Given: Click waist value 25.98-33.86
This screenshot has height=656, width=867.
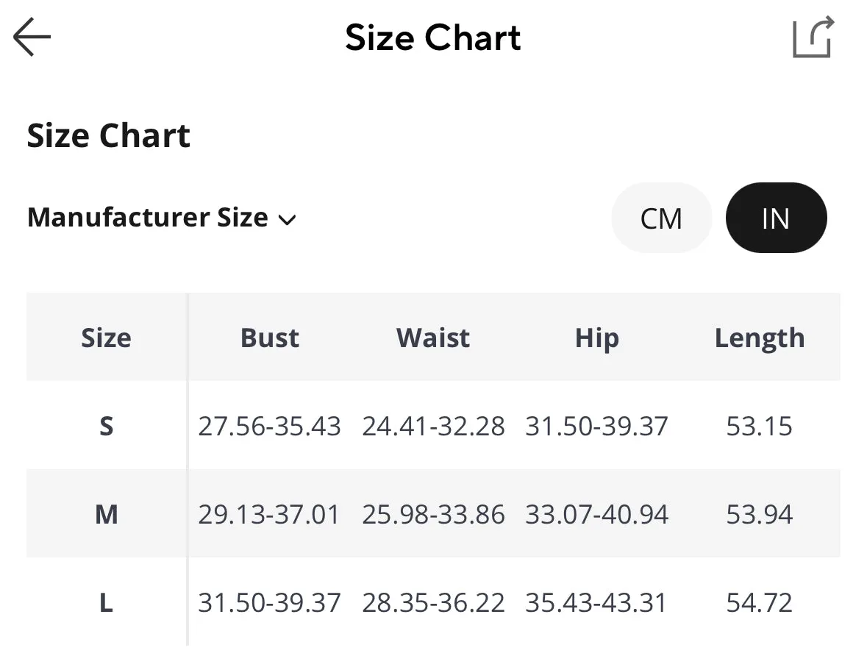Looking at the screenshot, I should (433, 514).
